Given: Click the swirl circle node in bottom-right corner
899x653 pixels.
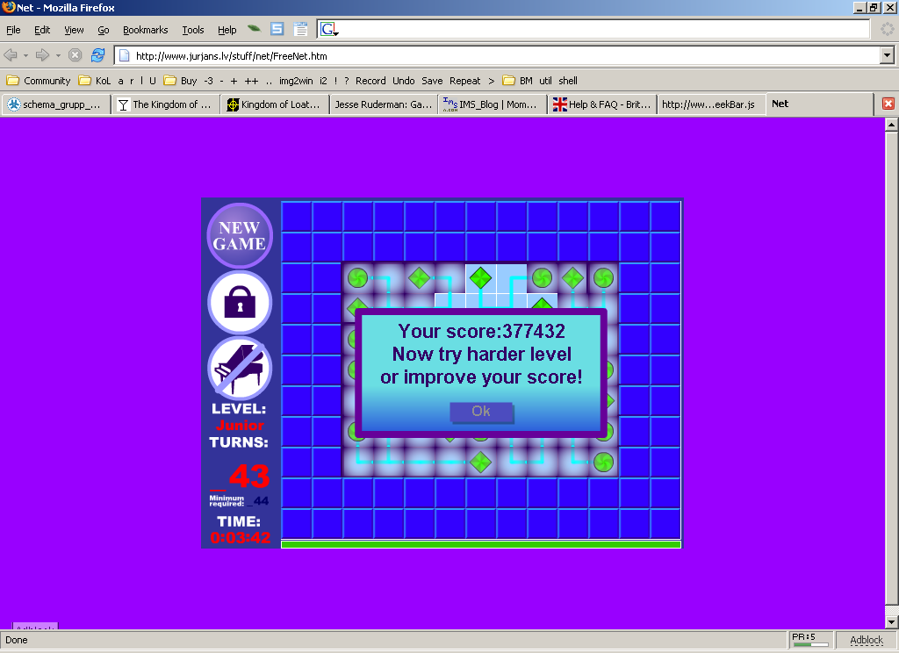Looking at the screenshot, I should pos(603,462).
